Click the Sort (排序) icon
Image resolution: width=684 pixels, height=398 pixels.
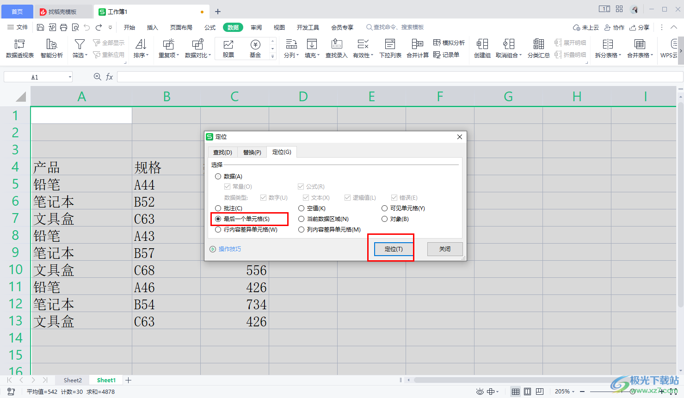pyautogui.click(x=141, y=44)
